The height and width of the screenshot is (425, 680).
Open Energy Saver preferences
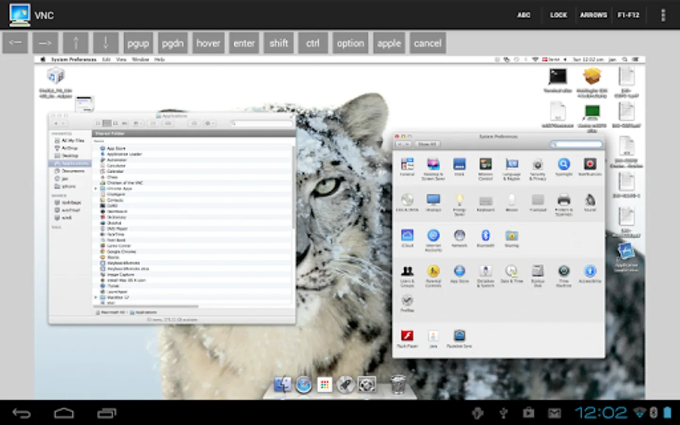[x=459, y=205]
